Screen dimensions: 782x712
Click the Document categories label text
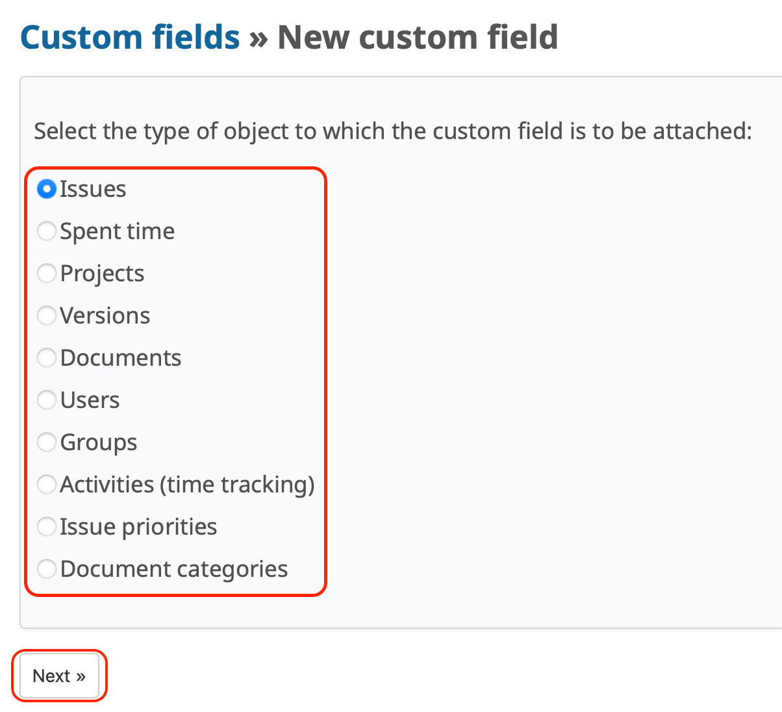(173, 568)
